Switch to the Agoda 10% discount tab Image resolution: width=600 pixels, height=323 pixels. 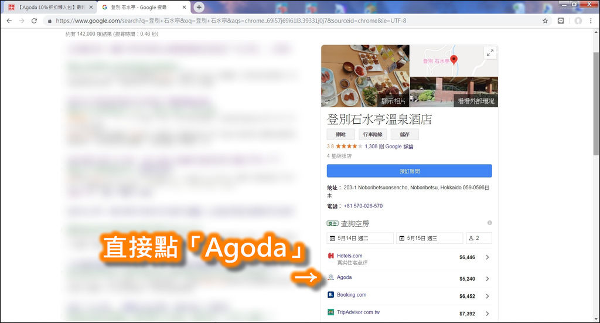coord(50,7)
